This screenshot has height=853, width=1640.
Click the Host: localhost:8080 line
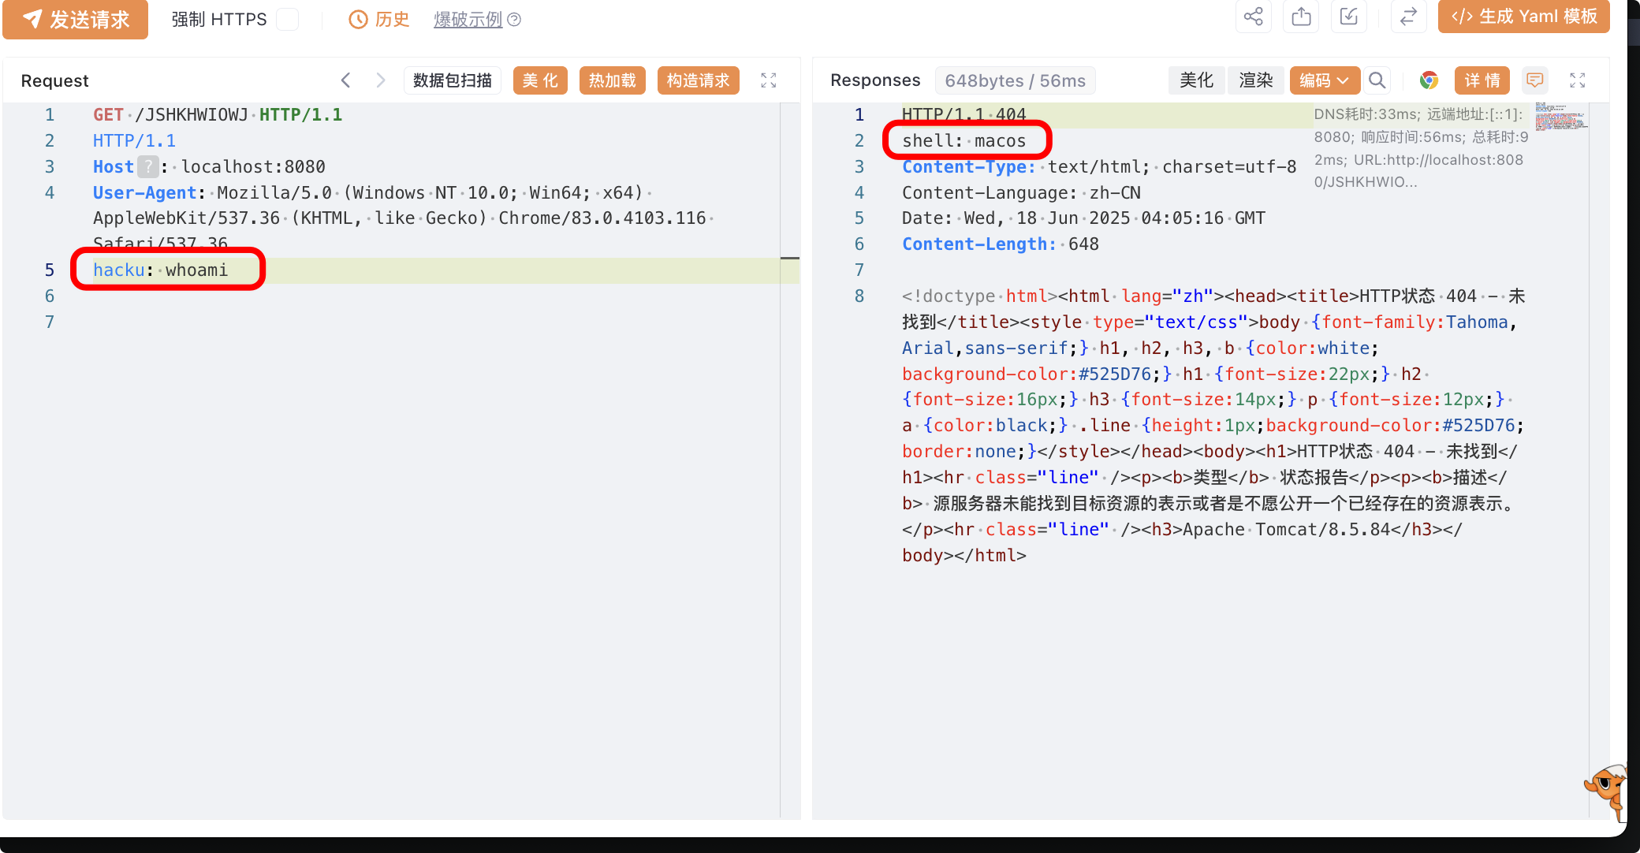(x=209, y=167)
